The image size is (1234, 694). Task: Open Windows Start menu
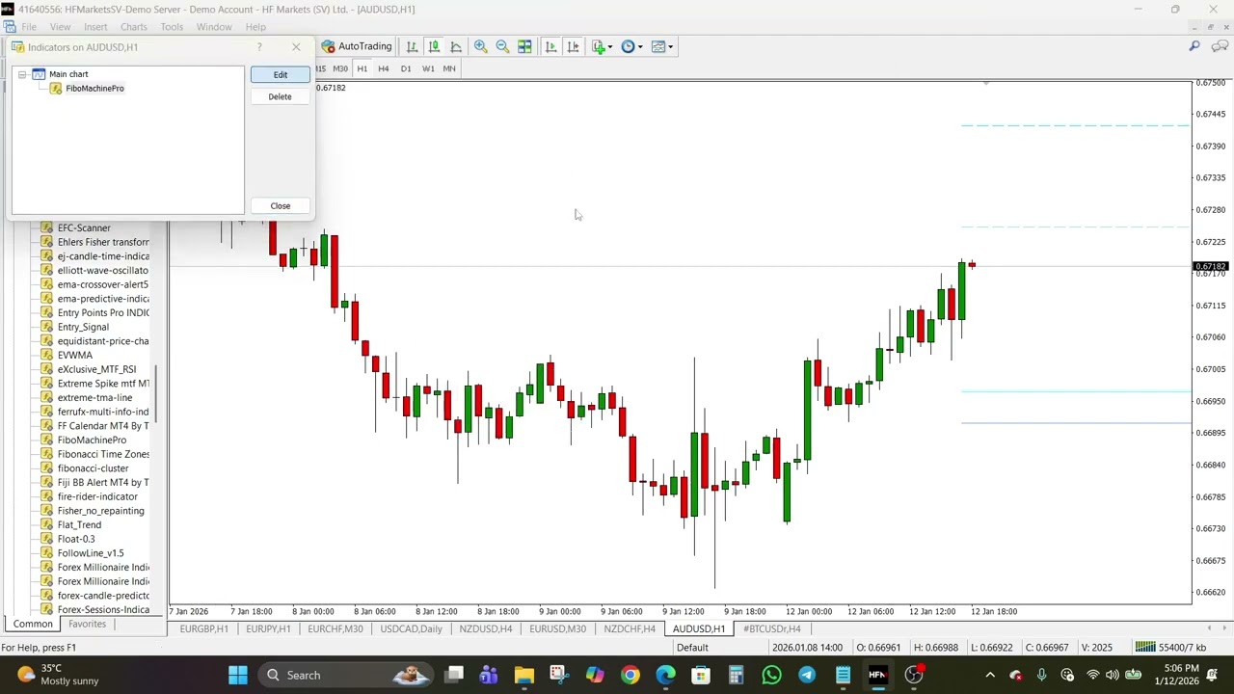click(x=237, y=675)
